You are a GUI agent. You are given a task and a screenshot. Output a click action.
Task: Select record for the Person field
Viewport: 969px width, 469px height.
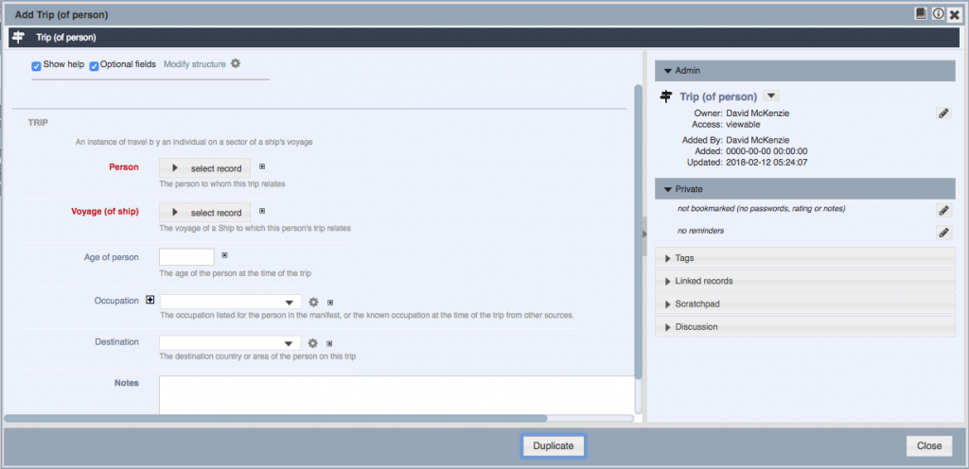click(x=205, y=168)
